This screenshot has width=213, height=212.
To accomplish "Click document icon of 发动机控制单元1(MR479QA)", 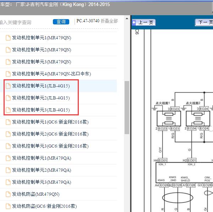I will coord(8,158).
